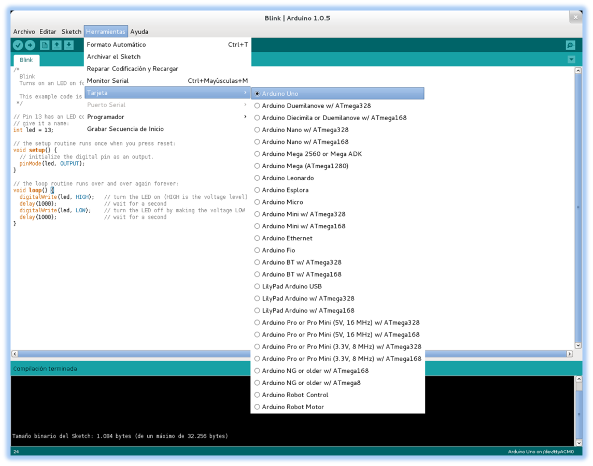Screen dimensions: 593x466
Task: Select Arduino Nano w/ ATmega328
Action: (x=338, y=130)
